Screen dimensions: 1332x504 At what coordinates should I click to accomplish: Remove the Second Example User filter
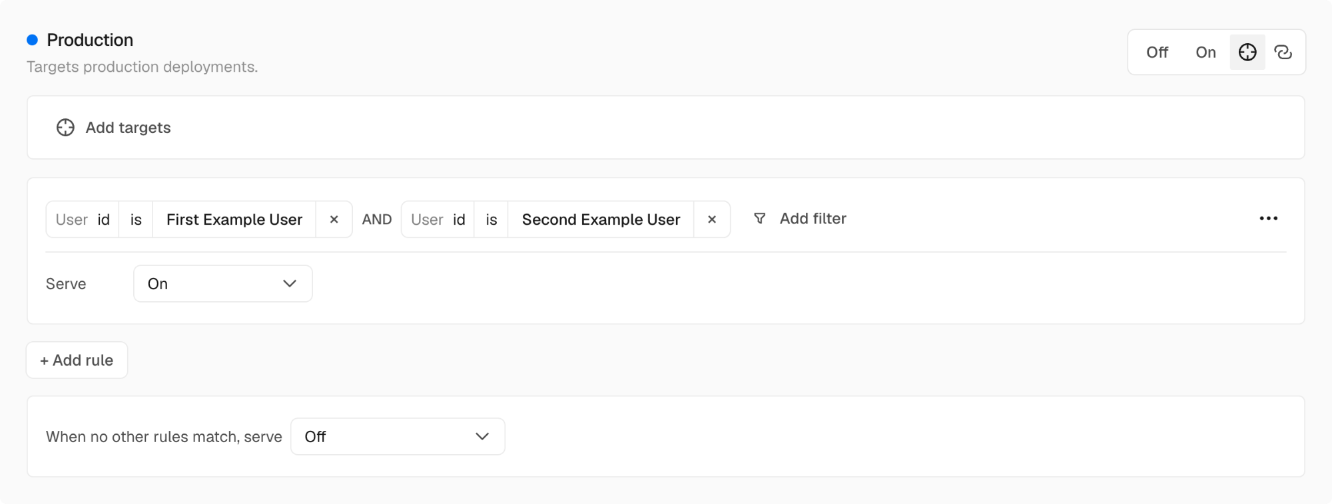pos(712,219)
